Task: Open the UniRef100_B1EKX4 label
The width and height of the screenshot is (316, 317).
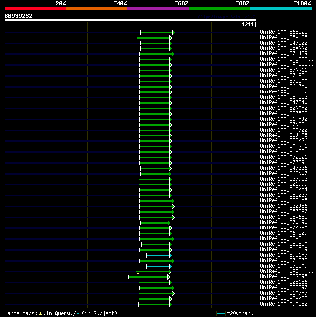Action: coord(283,189)
